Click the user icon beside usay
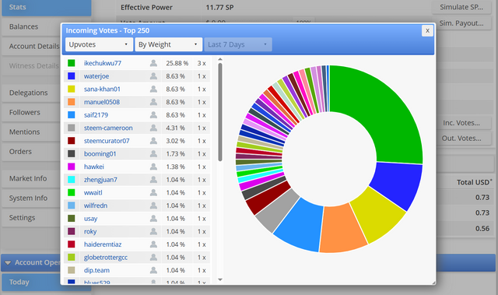 click(x=153, y=219)
